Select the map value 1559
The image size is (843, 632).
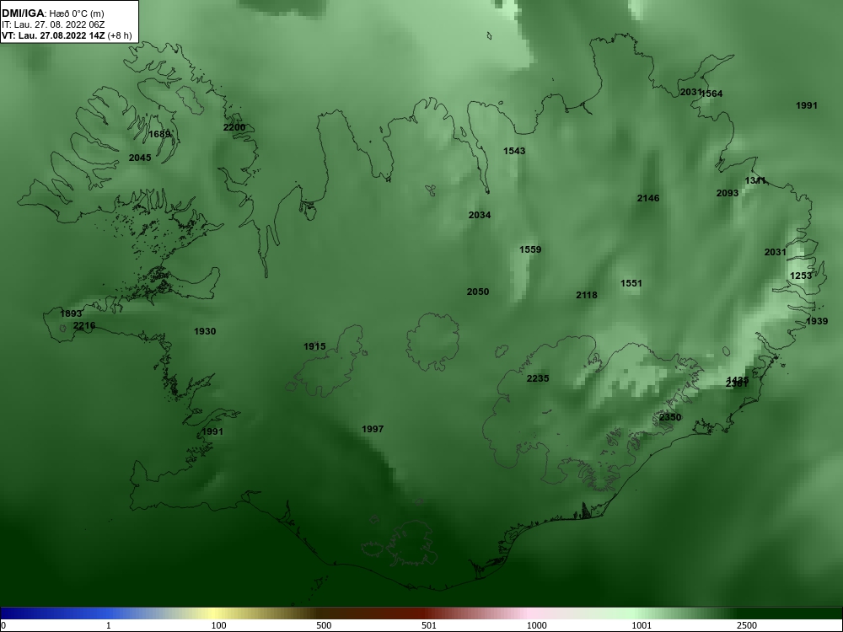tap(530, 249)
